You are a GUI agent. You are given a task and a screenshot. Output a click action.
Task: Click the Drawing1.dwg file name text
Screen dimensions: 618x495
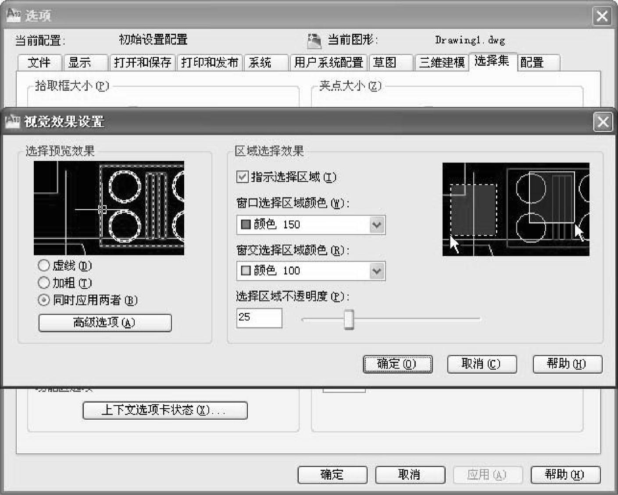pyautogui.click(x=470, y=40)
